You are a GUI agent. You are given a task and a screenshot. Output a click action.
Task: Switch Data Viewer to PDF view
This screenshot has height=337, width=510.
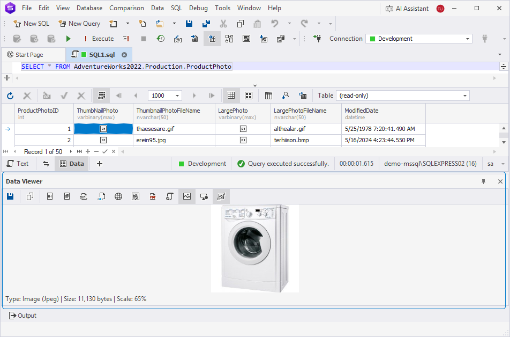click(x=153, y=196)
